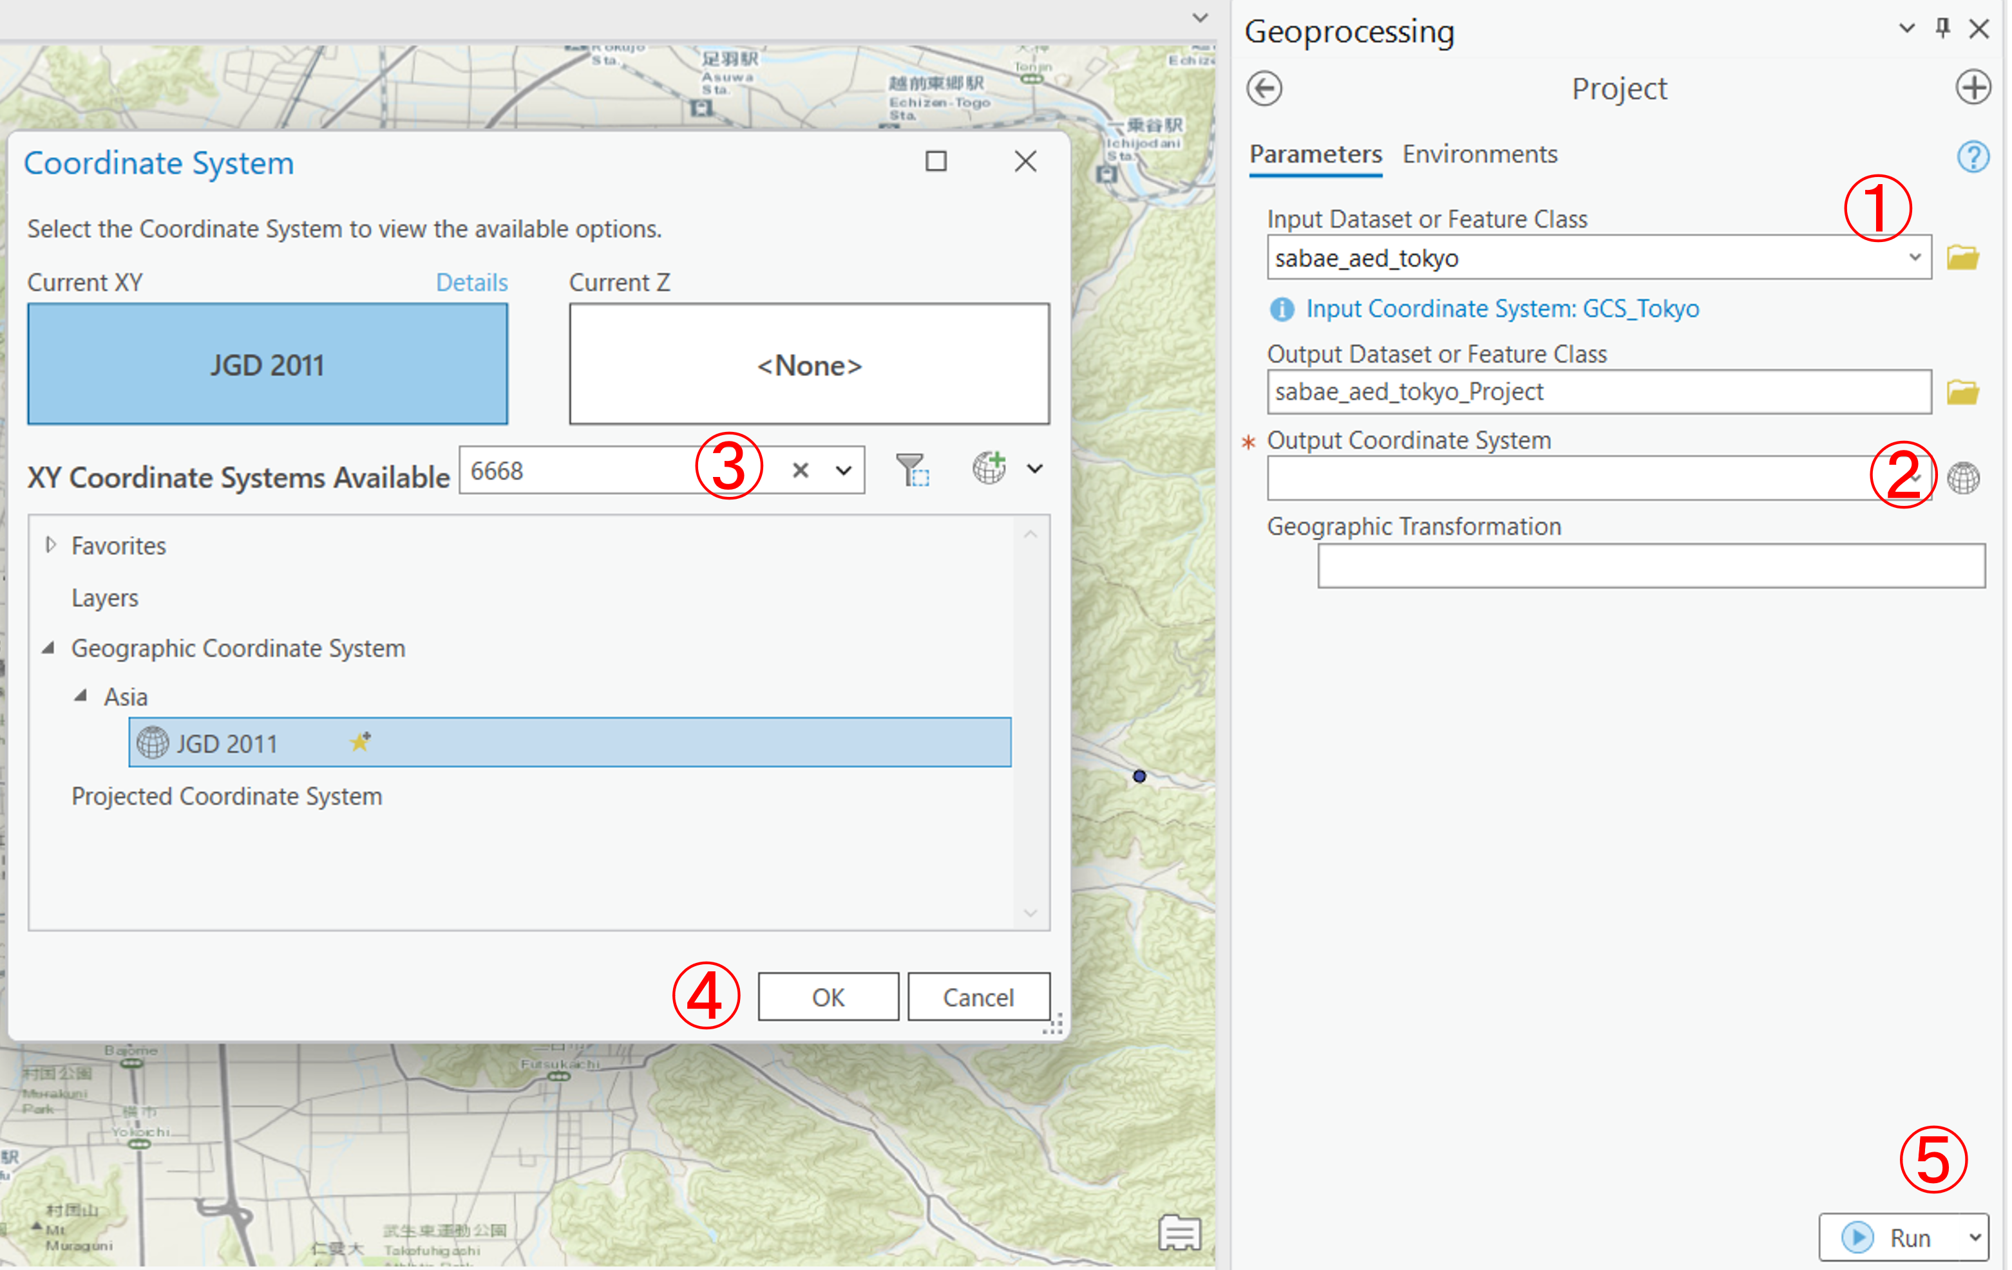Image resolution: width=2012 pixels, height=1270 pixels.
Task: Select Projected Coordinate System tree item
Action: (x=227, y=796)
